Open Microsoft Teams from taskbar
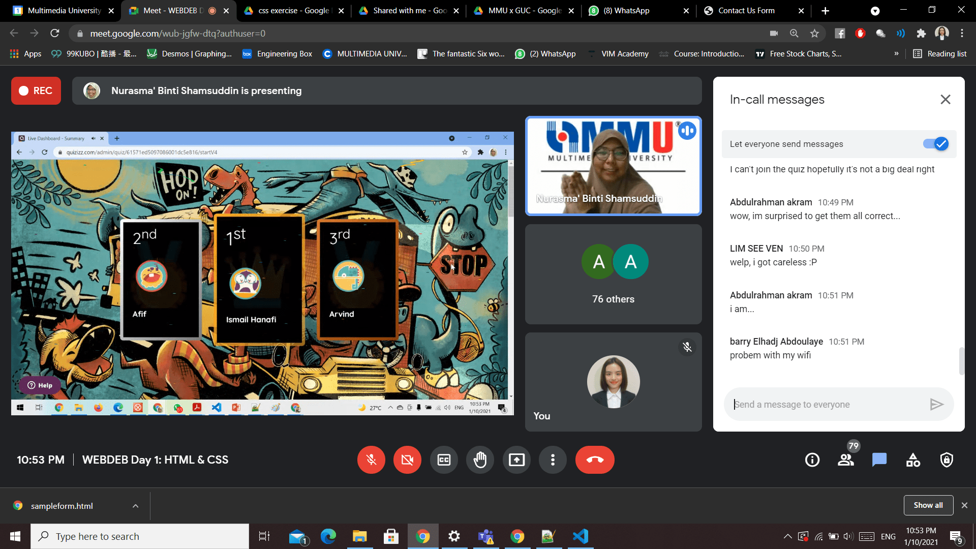The width and height of the screenshot is (976, 549). click(x=485, y=536)
